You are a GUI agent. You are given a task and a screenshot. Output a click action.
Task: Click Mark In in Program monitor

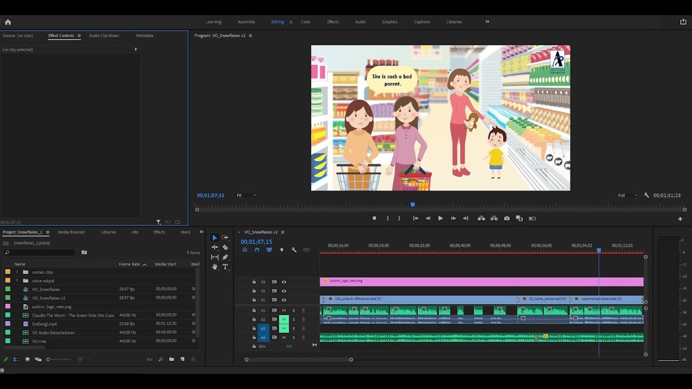tap(387, 218)
